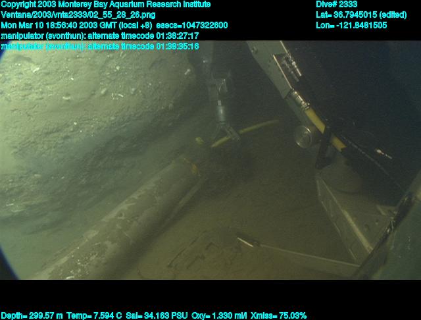
Task: Click the 'Lon= -121.8481505' value
Action: tap(351, 26)
